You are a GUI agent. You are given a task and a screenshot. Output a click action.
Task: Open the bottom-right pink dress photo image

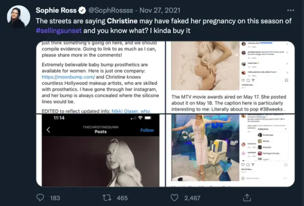230,150
